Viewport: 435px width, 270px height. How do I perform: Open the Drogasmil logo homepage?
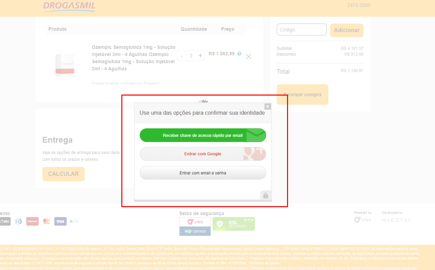pyautogui.click(x=69, y=6)
